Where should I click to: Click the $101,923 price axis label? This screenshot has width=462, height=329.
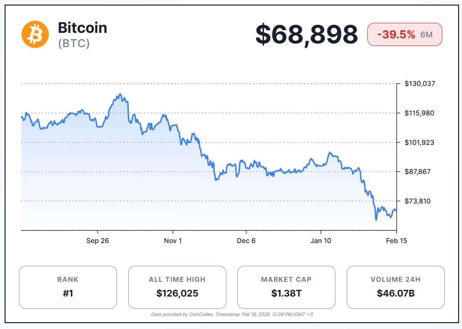point(420,142)
